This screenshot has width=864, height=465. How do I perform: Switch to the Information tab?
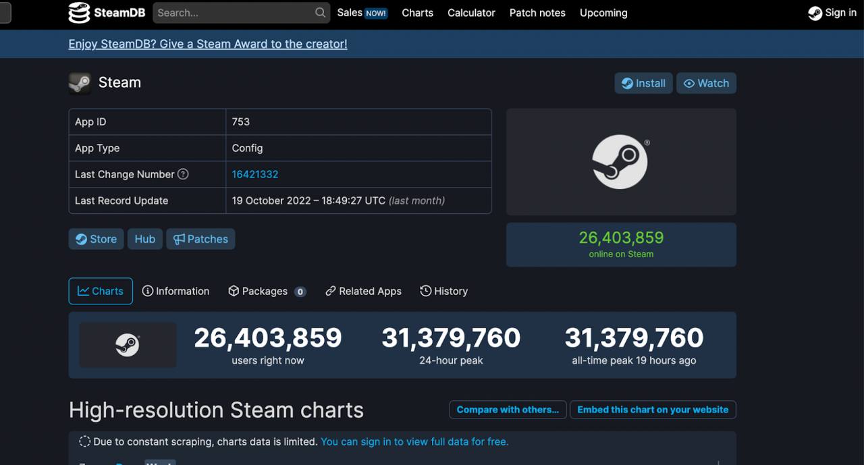[175, 291]
